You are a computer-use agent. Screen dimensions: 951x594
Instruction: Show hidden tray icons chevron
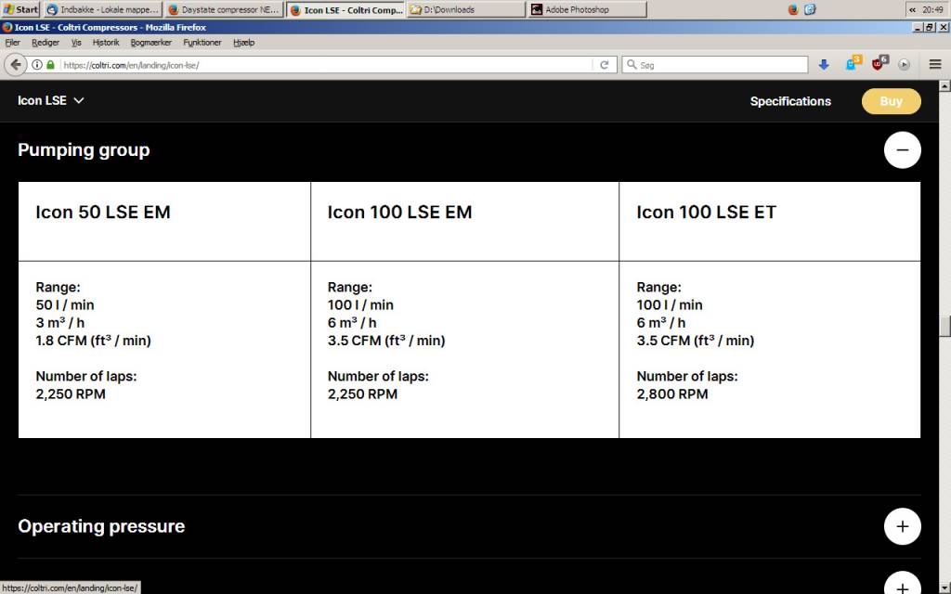click(x=912, y=9)
